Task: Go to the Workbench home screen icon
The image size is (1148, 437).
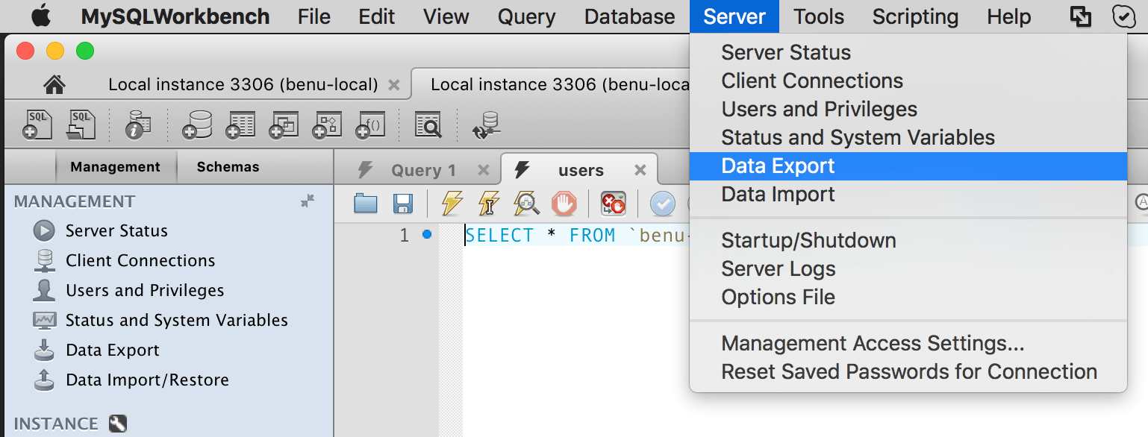Action: (x=54, y=85)
